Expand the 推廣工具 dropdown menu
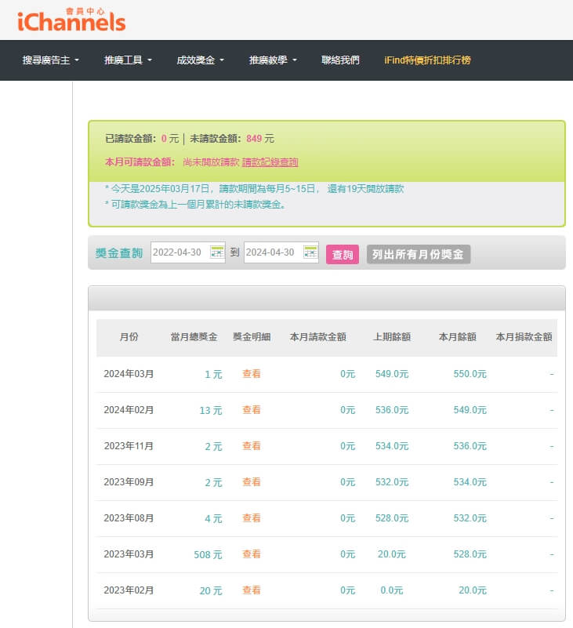The image size is (573, 628). (128, 60)
